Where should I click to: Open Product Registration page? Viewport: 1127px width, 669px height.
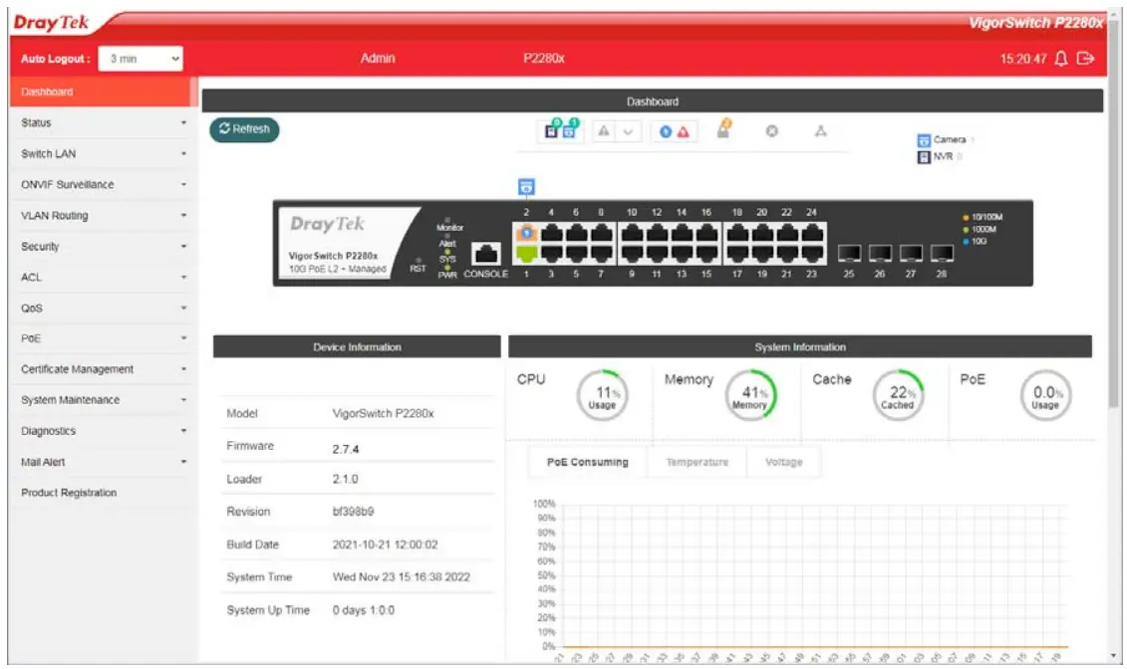[104, 493]
